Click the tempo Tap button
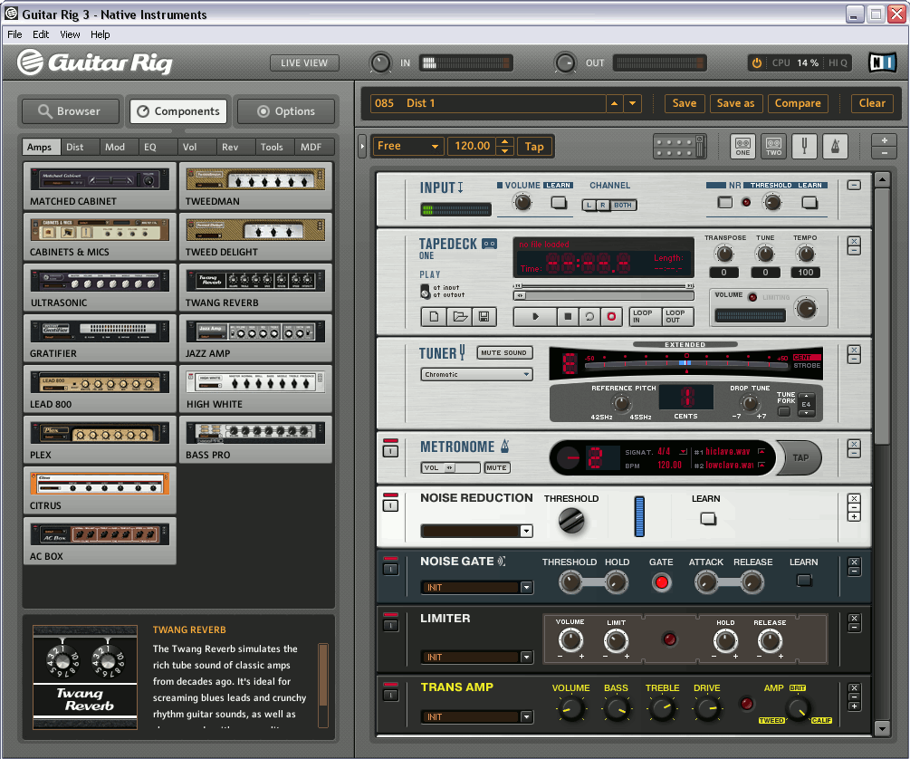This screenshot has width=910, height=759. click(534, 147)
